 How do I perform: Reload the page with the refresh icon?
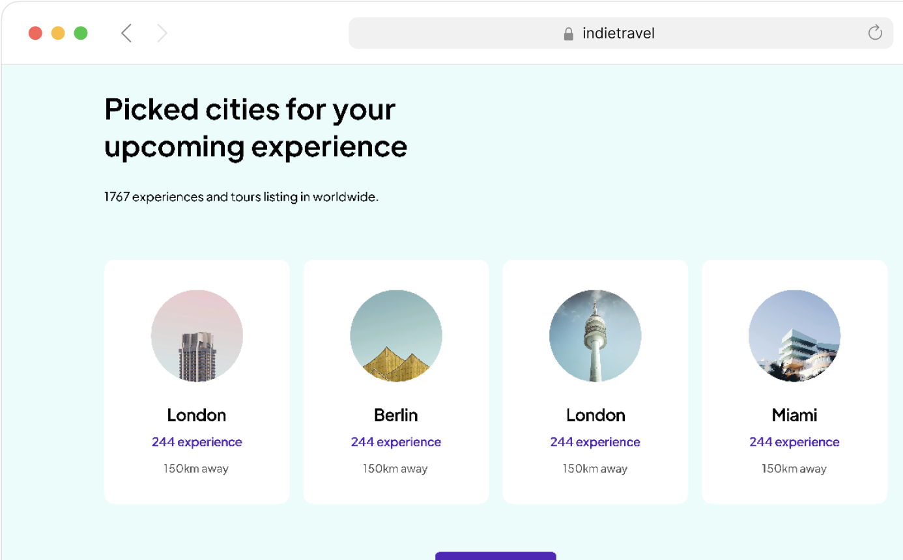pos(875,33)
